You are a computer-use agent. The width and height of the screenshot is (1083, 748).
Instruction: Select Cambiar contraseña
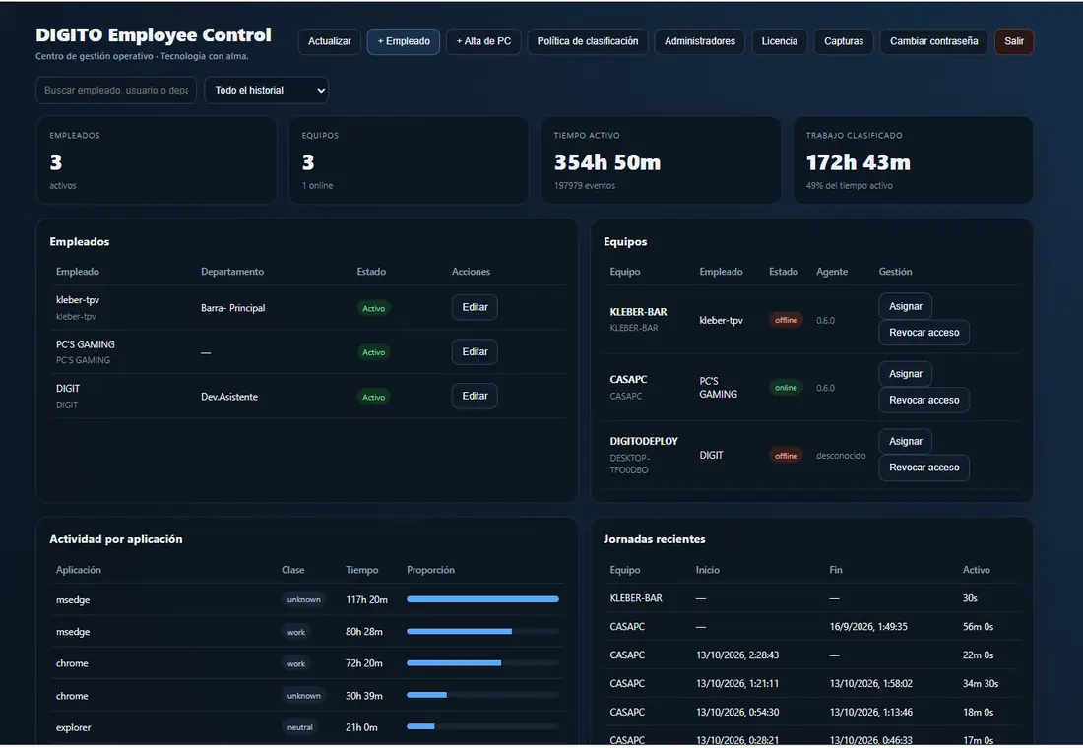click(933, 41)
